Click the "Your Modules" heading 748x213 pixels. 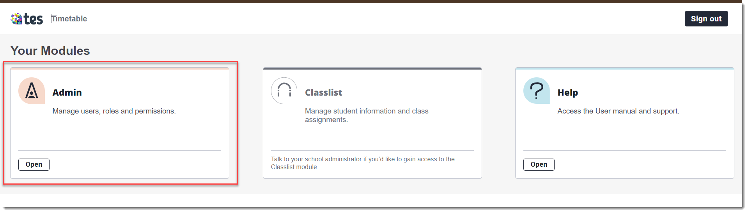coord(50,51)
